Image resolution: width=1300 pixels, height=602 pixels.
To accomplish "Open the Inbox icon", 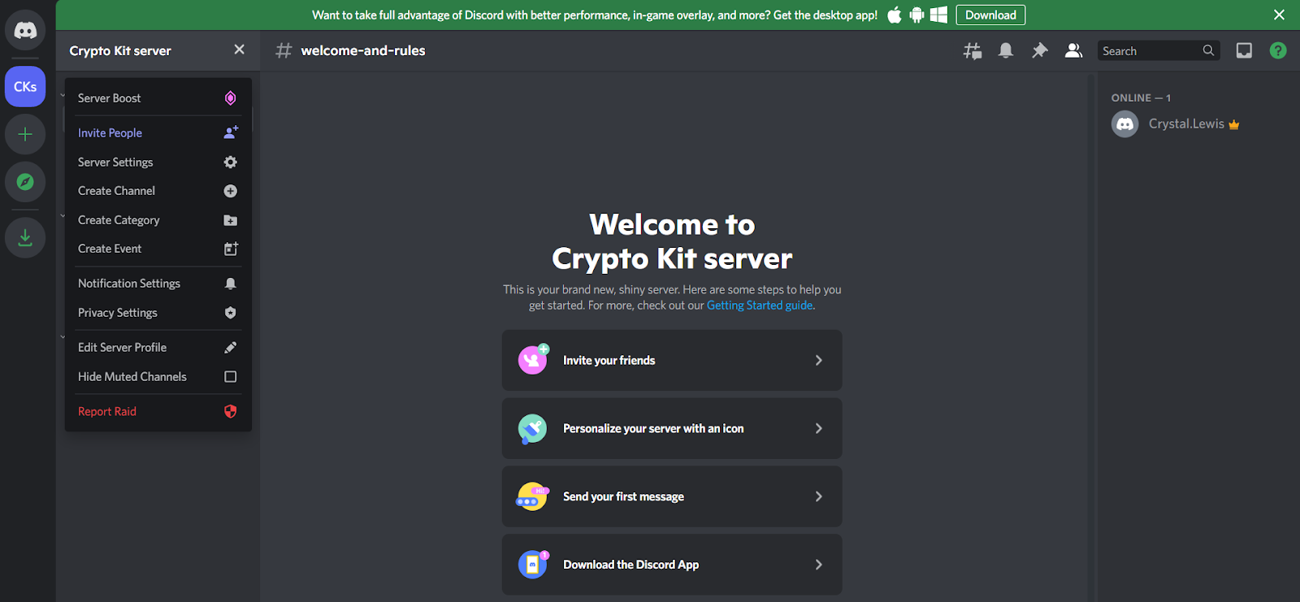I will point(1244,50).
